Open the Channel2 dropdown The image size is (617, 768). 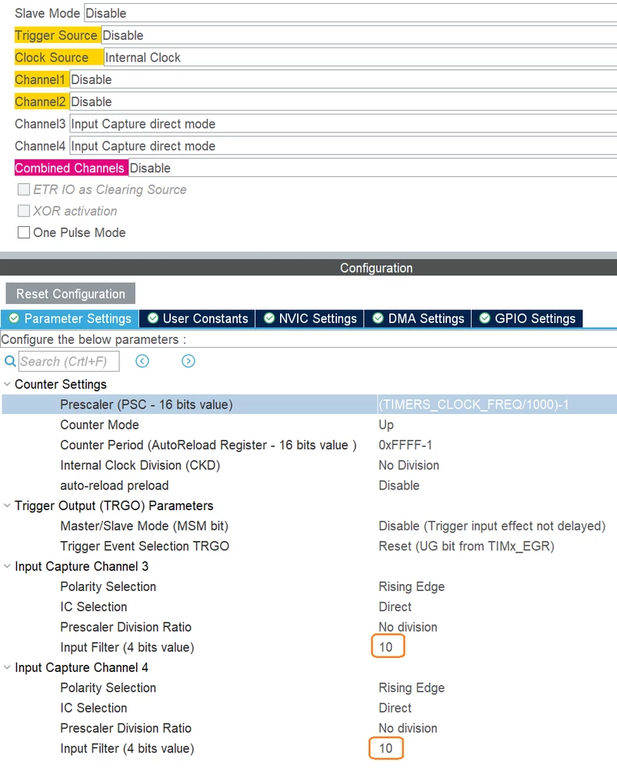click(343, 102)
